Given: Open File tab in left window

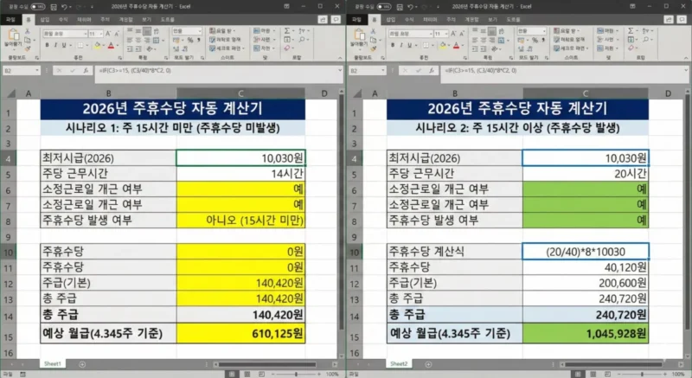Looking at the screenshot, I should pyautogui.click(x=10, y=19).
